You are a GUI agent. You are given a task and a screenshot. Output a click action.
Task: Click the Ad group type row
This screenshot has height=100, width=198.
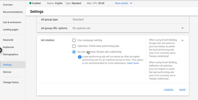click(x=113, y=20)
